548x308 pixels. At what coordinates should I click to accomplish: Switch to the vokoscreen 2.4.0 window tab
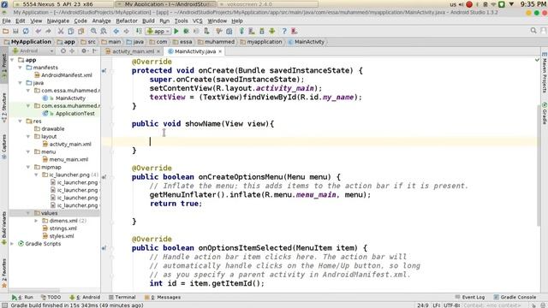(x=268, y=4)
